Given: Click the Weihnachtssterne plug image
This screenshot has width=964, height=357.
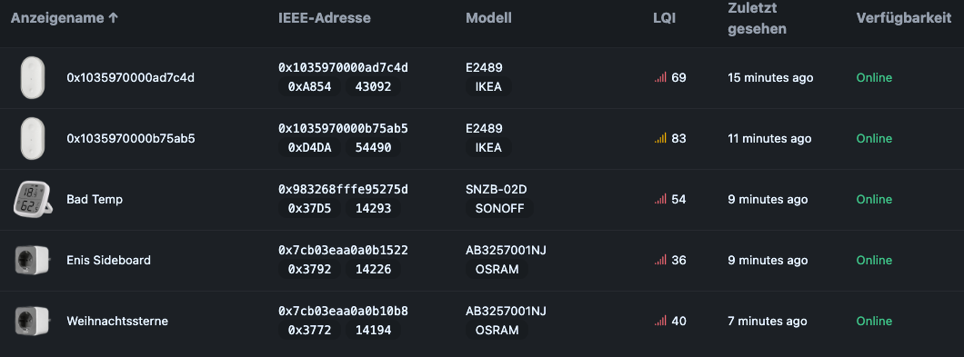Looking at the screenshot, I should tap(33, 321).
